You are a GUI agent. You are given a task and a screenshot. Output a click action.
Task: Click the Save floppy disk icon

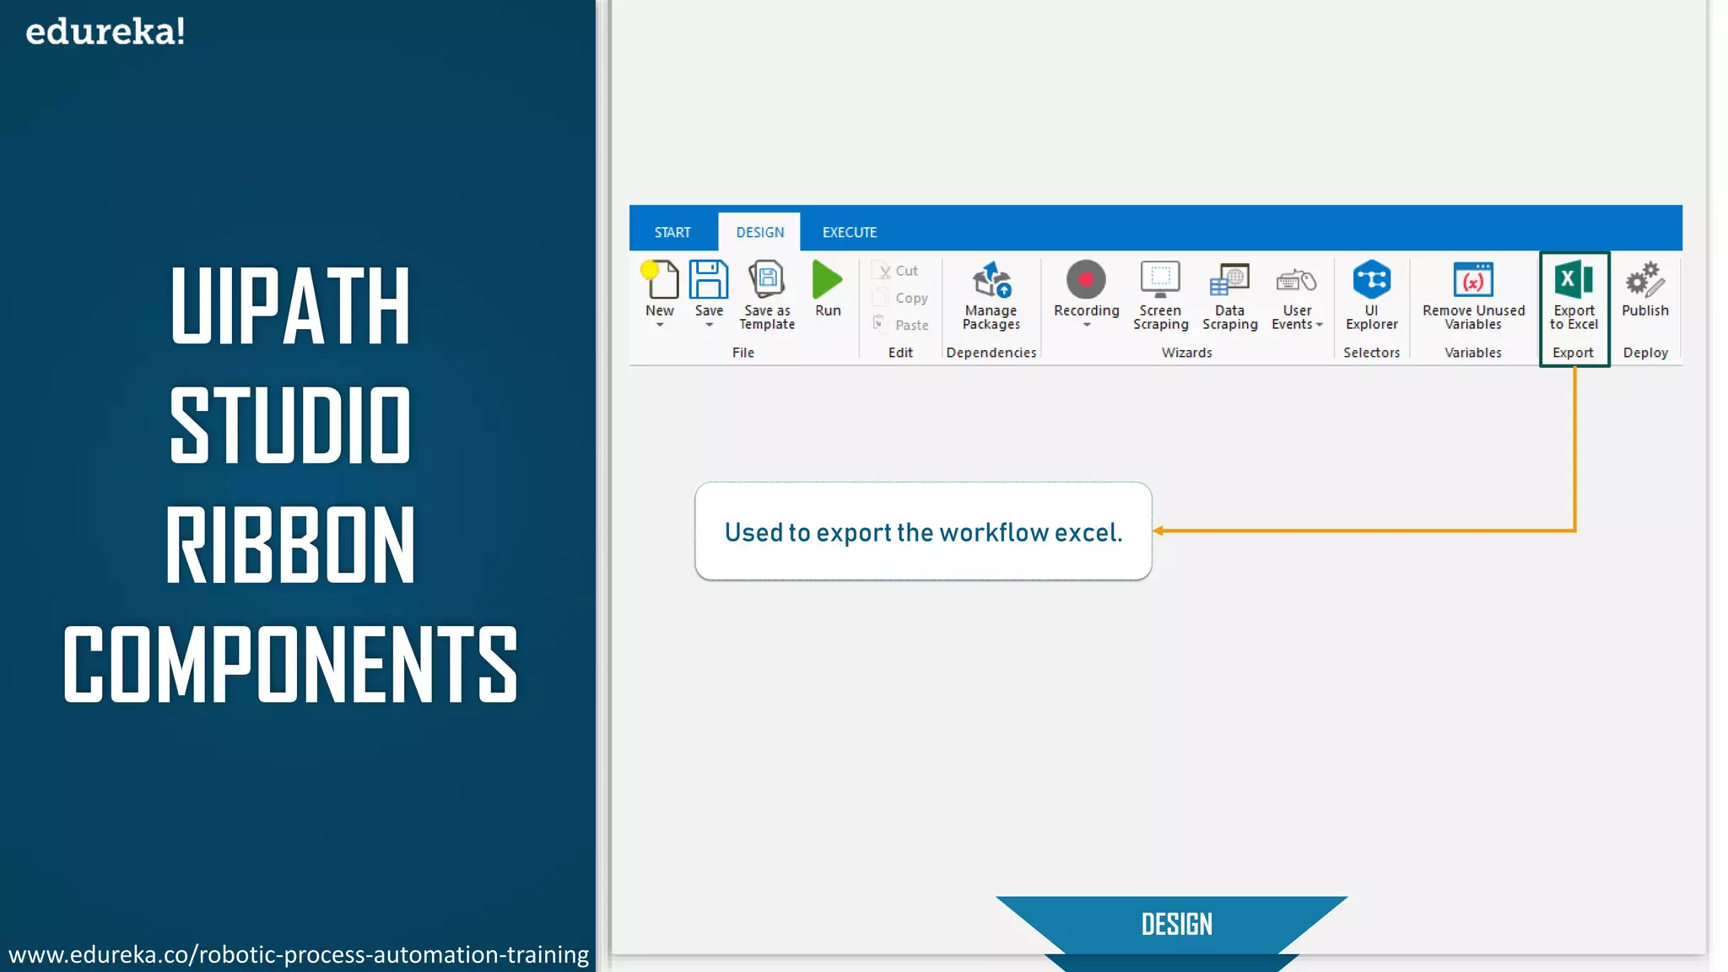coord(709,280)
